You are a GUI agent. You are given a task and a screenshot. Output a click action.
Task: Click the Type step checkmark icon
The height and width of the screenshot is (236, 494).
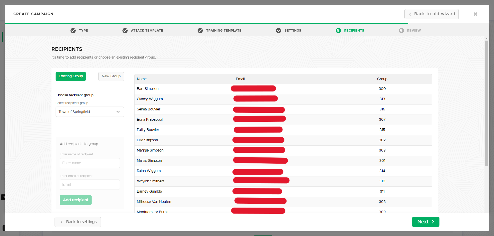pos(73,31)
